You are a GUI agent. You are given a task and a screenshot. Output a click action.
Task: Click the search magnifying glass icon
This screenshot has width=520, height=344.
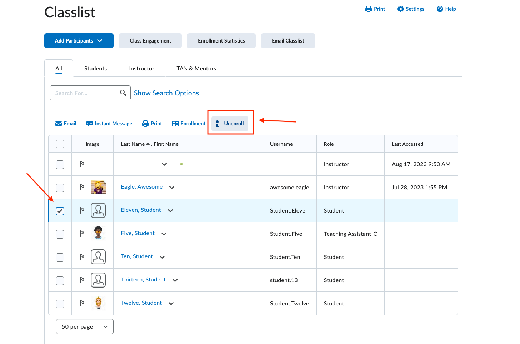[123, 93]
